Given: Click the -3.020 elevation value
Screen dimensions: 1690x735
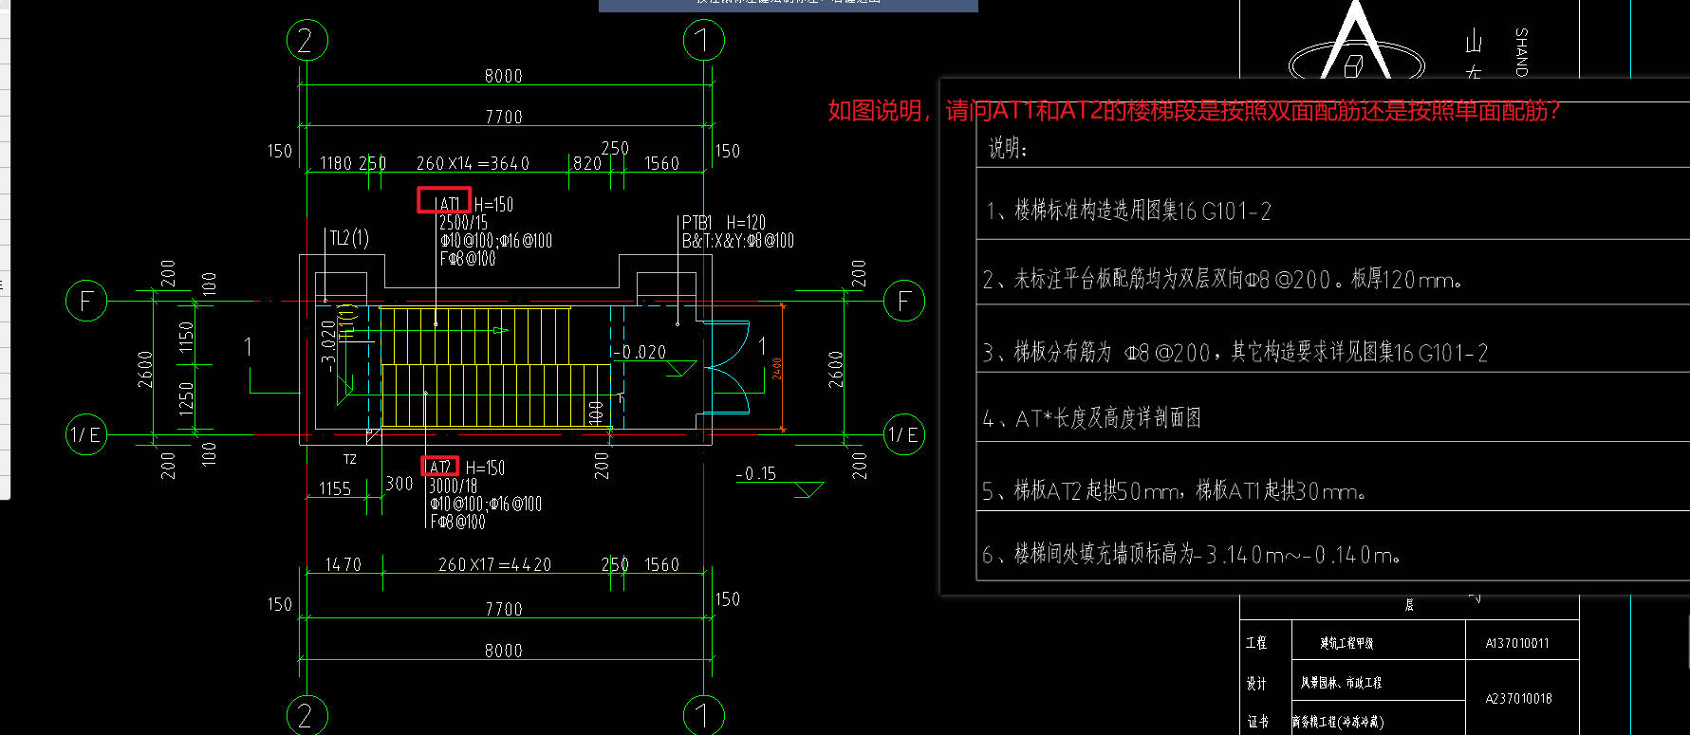Looking at the screenshot, I should [329, 346].
